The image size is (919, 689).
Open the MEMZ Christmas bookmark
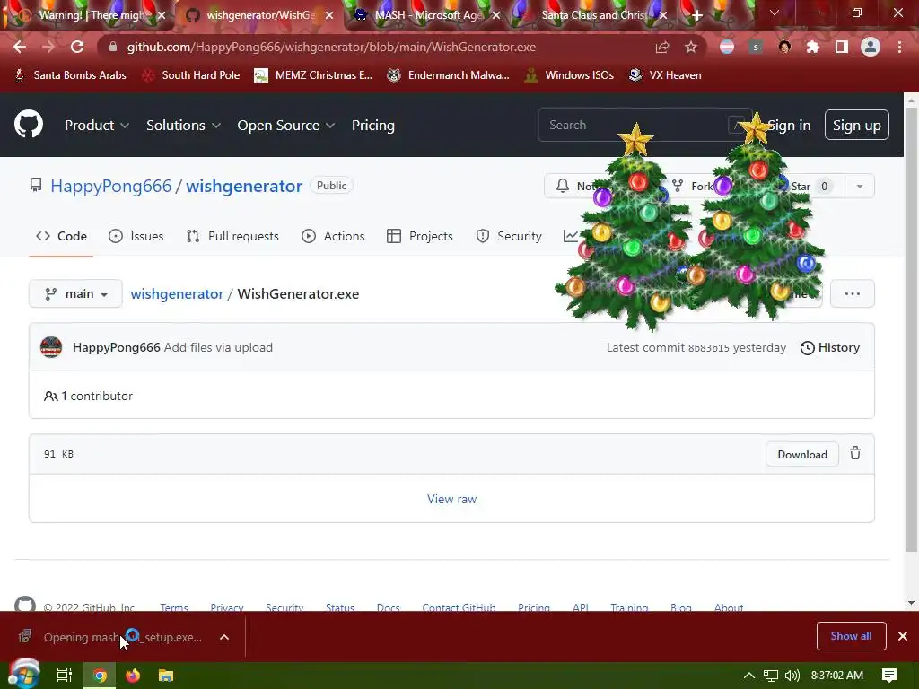[313, 75]
